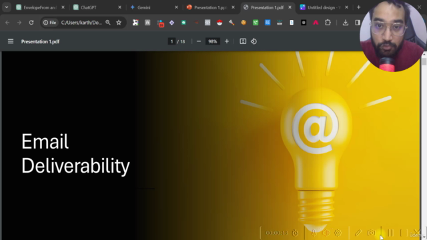Screen dimensions: 427x240
Task: Click the gray letter A extension icon
Action: tap(147, 23)
